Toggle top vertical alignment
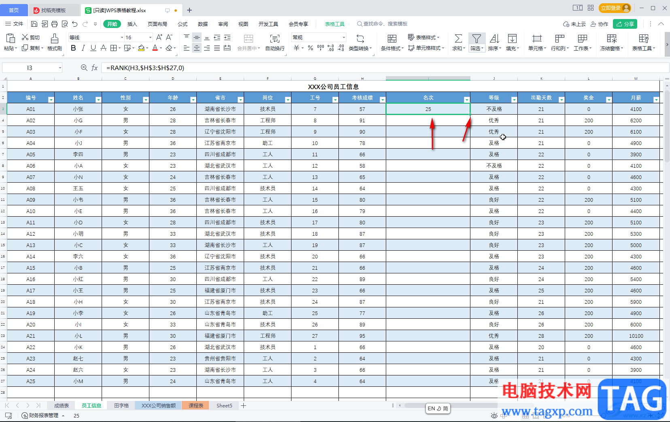The image size is (670, 422). click(187, 37)
